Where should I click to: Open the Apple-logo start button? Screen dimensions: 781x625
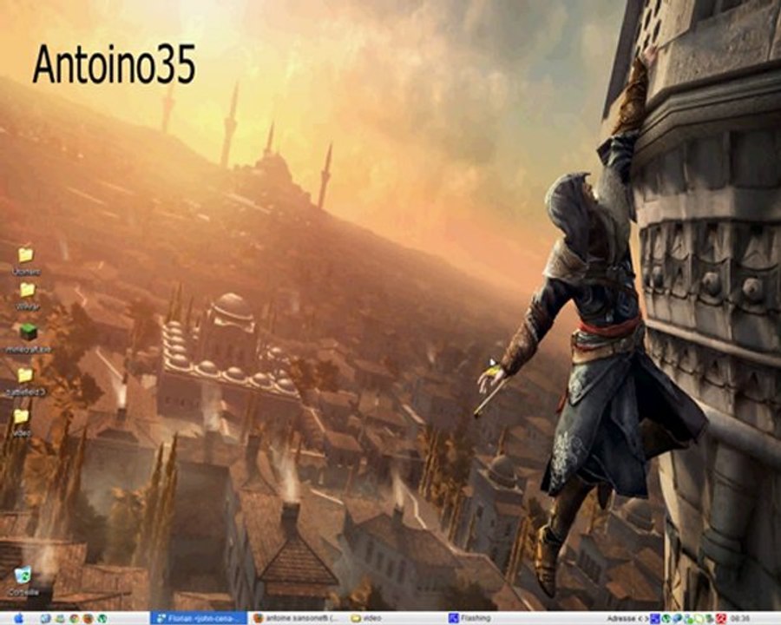pos(18,619)
